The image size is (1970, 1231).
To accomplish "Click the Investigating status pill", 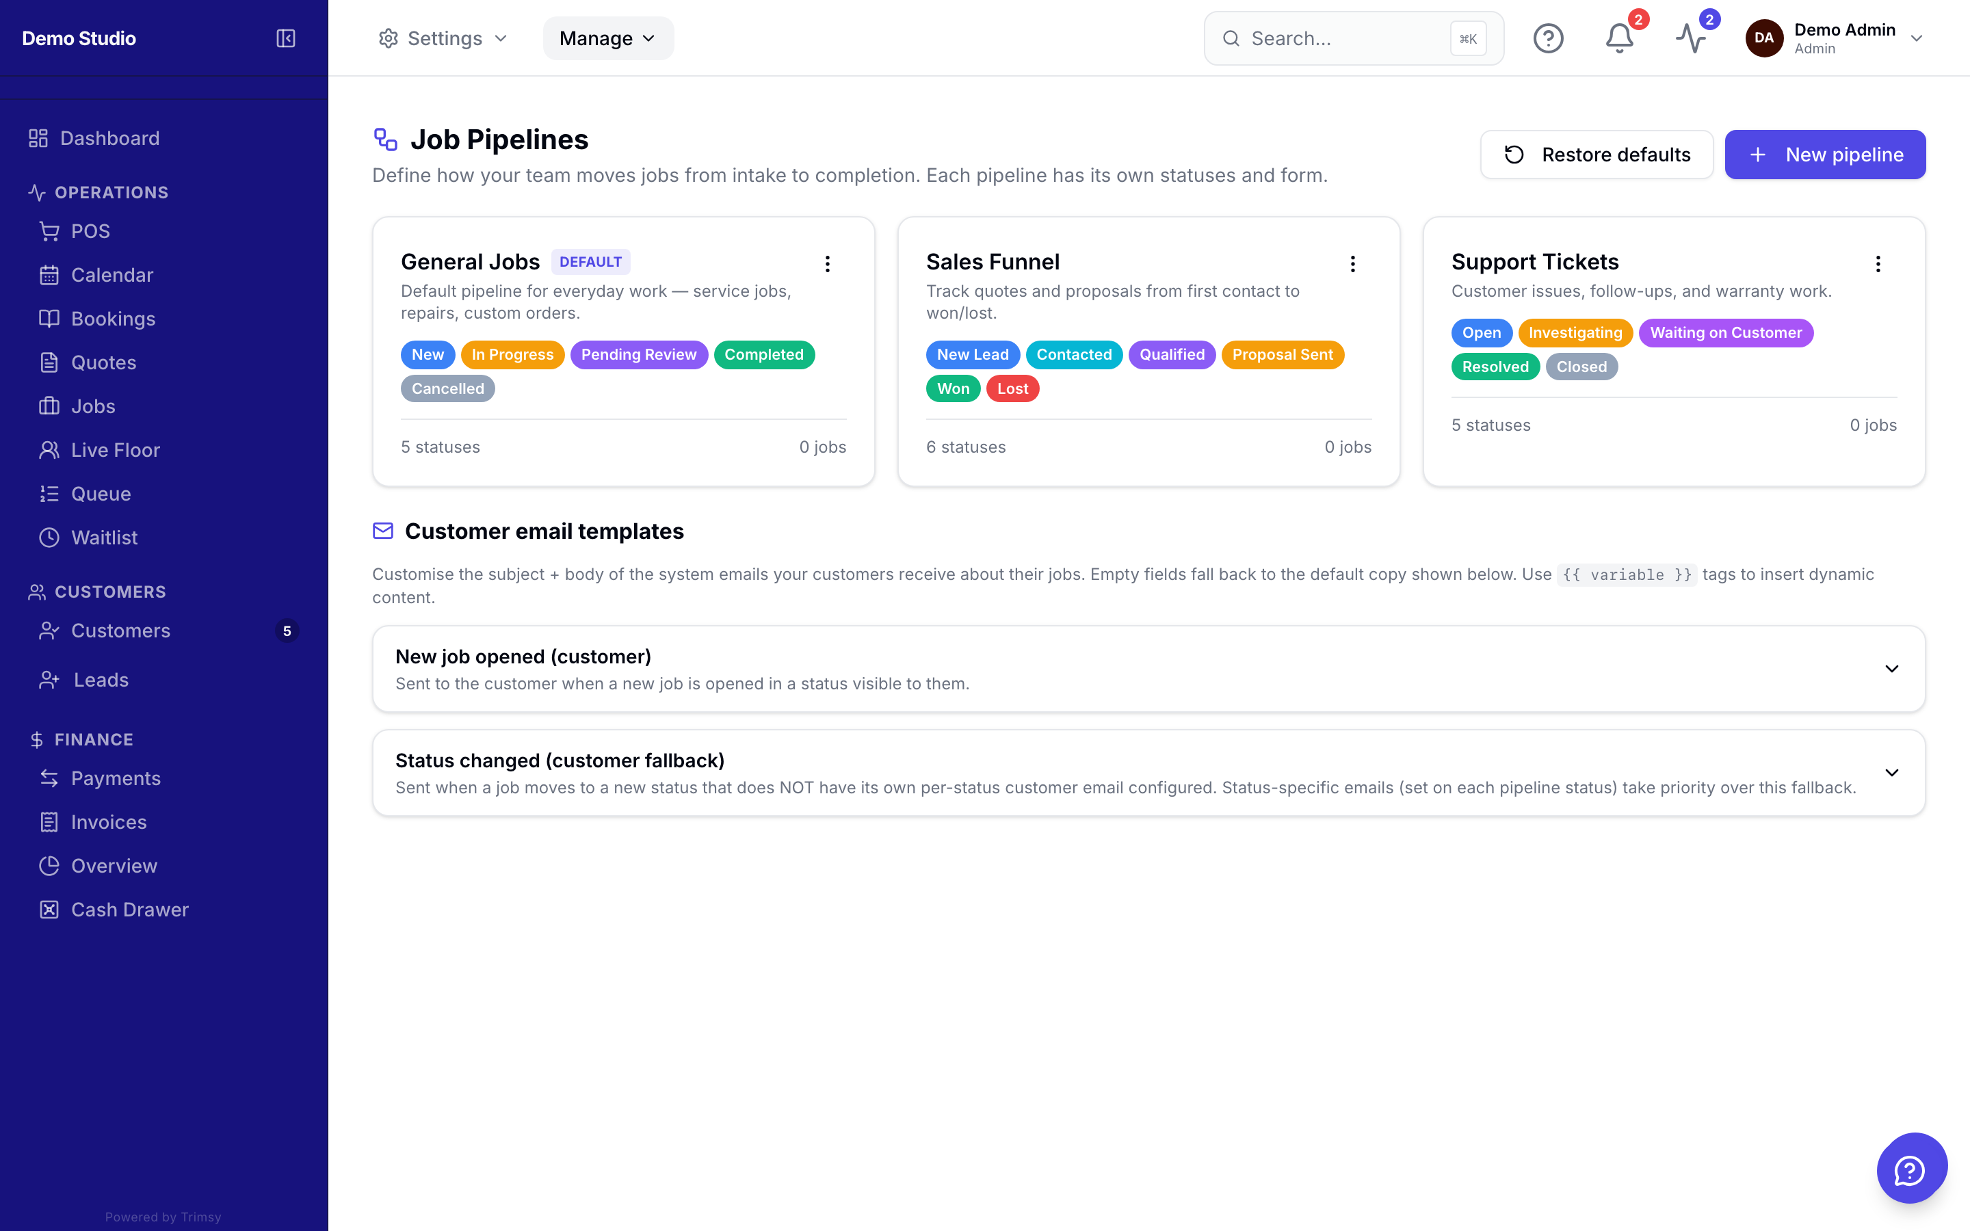I will [1575, 333].
